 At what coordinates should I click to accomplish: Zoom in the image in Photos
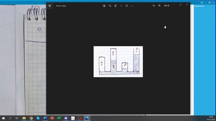(159, 6)
